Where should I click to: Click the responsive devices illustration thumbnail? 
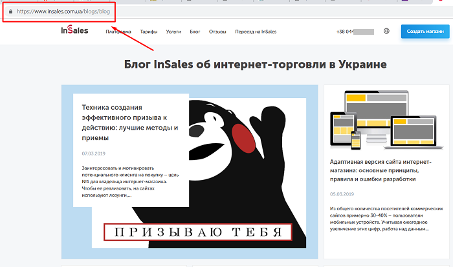coord(386,120)
